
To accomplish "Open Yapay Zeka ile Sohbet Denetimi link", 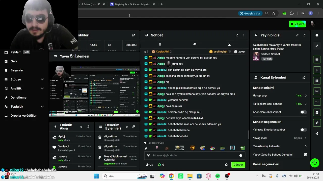I will coord(280,155).
